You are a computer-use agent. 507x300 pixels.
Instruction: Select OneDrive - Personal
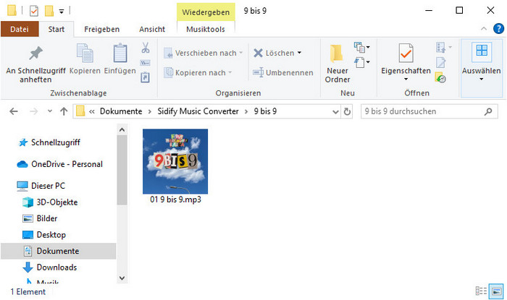coord(67,164)
